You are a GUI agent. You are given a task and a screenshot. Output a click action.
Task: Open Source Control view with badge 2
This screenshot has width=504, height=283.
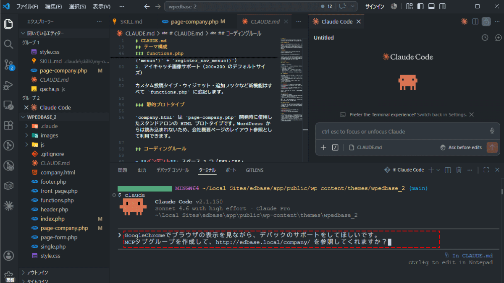click(x=8, y=64)
